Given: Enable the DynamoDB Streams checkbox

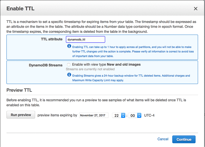Looking at the screenshot, I should [x=68, y=65].
